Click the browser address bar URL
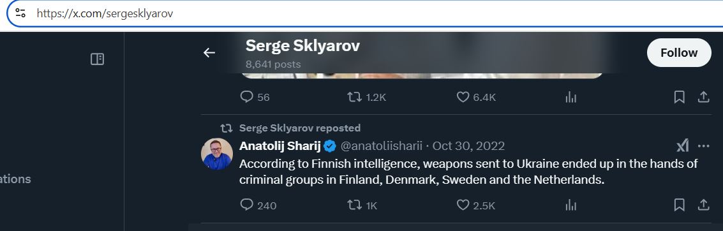The width and height of the screenshot is (723, 231). point(105,13)
